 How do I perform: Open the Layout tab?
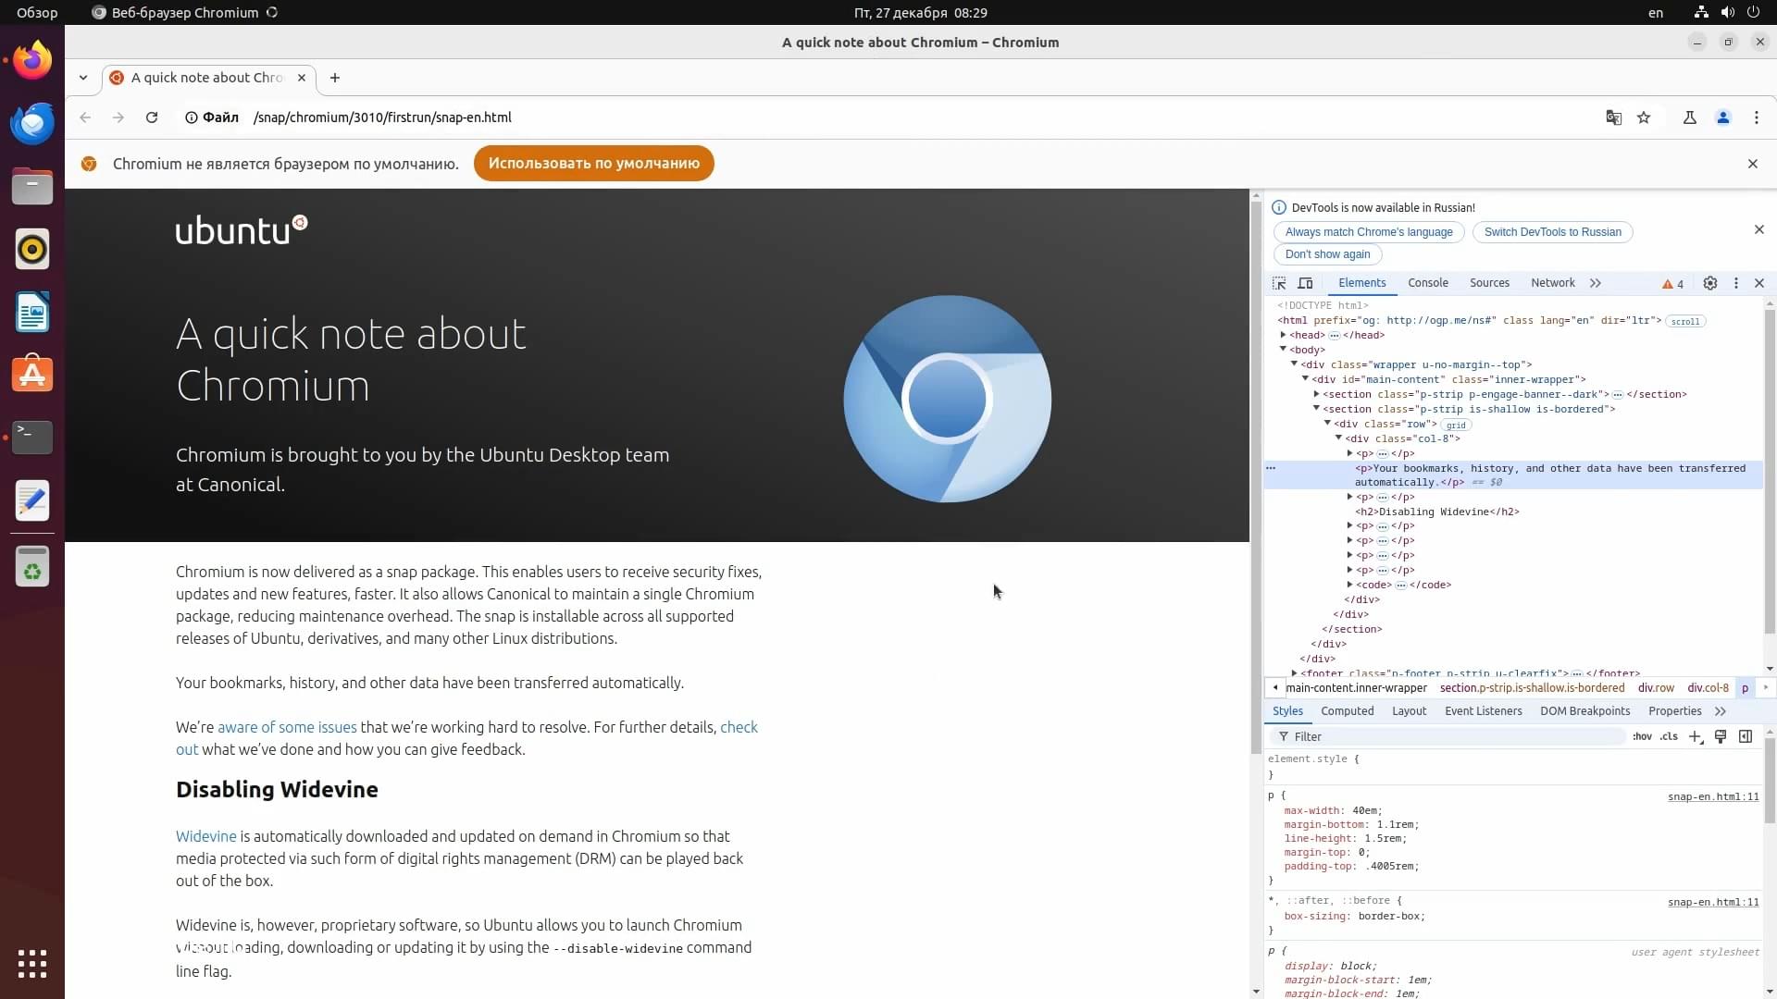pyautogui.click(x=1409, y=711)
